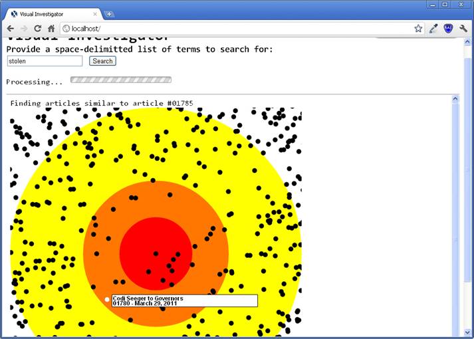Click the eyedropper extension icon
The width and height of the screenshot is (474, 339).
[x=433, y=29]
